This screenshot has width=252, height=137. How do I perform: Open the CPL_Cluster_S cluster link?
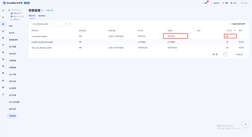tap(16, 10)
